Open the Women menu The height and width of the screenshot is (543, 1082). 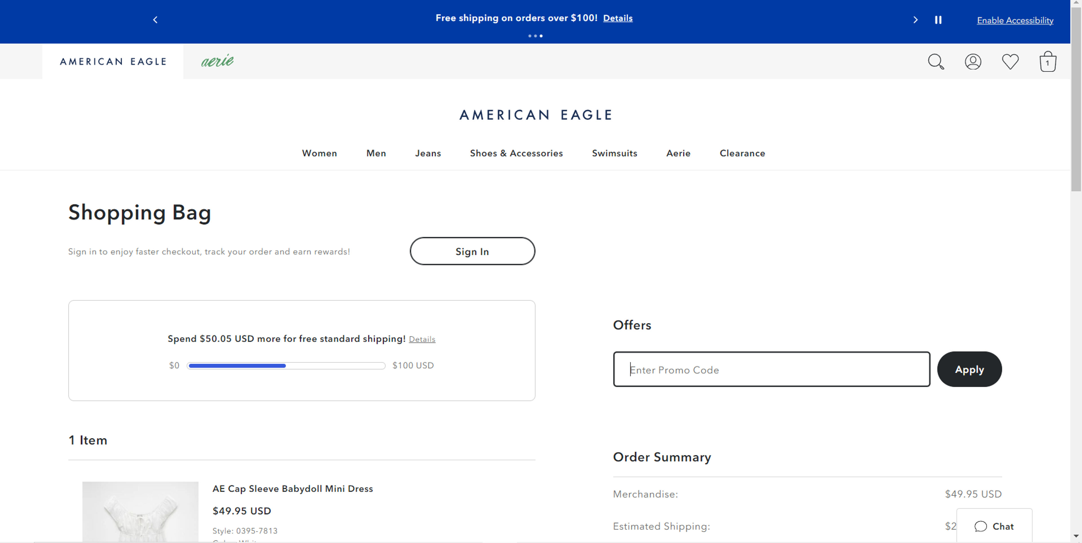pos(319,153)
